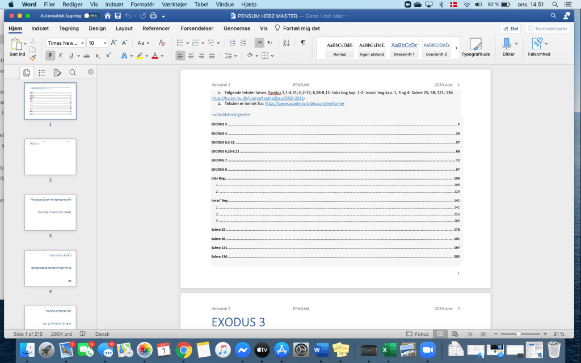Expand the styles gallery arrow
Image resolution: width=581 pixels, height=363 pixels.
pyautogui.click(x=457, y=48)
